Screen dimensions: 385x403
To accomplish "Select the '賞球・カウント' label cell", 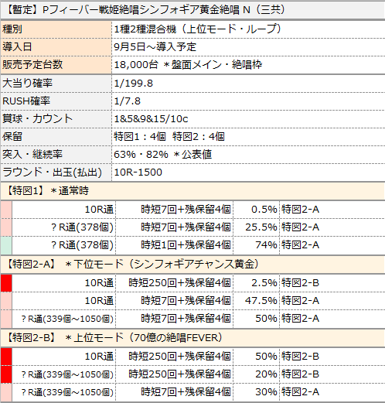I will (x=56, y=119).
